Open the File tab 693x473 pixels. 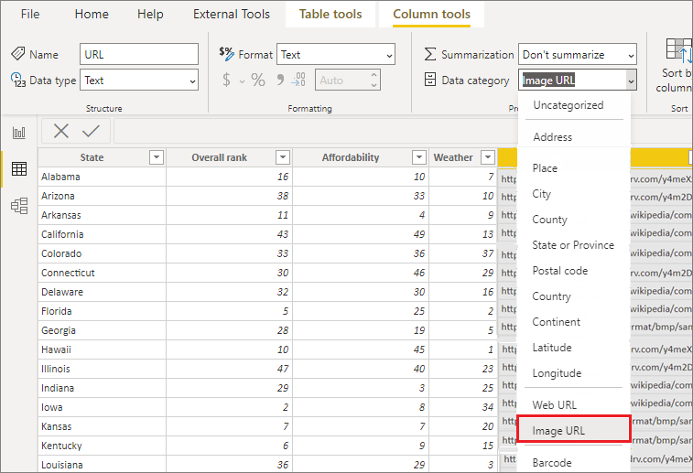click(x=30, y=14)
